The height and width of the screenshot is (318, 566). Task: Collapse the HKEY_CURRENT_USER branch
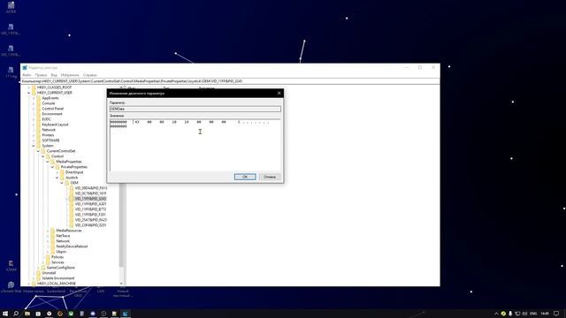[x=29, y=93]
